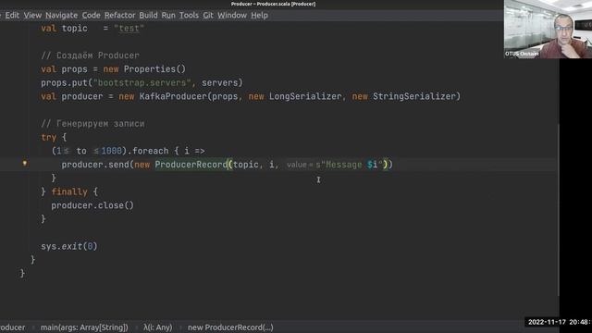
Task: Click the Properties() constructor call
Action: coord(154,69)
